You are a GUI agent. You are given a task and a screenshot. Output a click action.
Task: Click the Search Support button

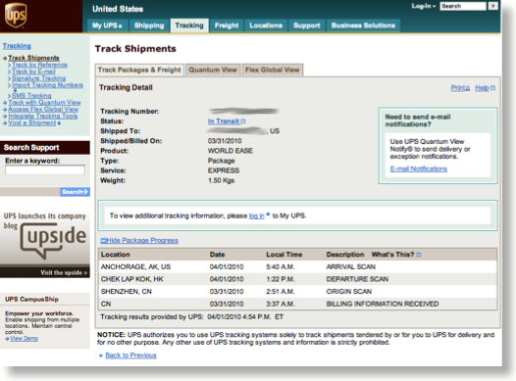pos(75,192)
